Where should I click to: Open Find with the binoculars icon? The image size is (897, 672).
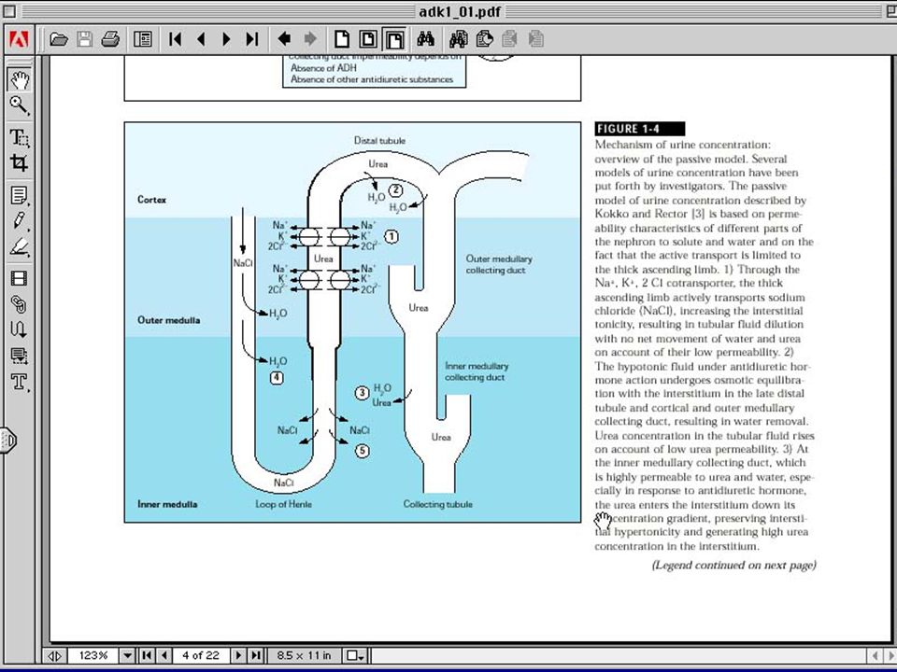426,39
